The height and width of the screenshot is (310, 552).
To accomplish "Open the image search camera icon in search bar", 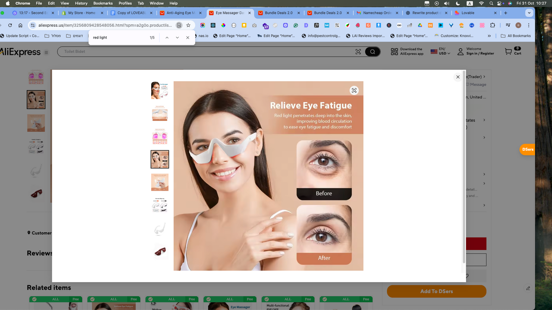I will pyautogui.click(x=358, y=51).
